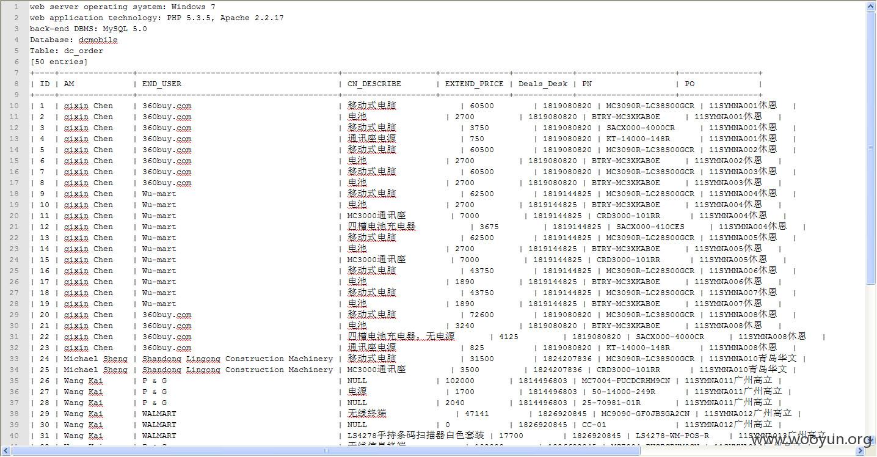Click the vertical scrollbar up arrow

point(871,7)
